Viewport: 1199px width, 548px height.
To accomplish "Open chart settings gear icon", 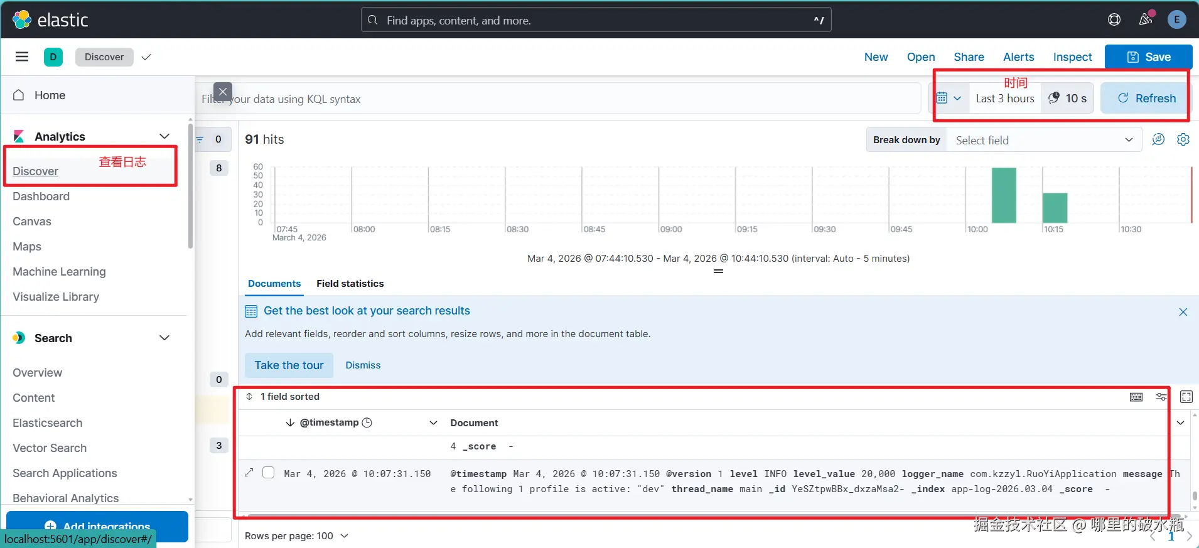I will [x=1183, y=139].
